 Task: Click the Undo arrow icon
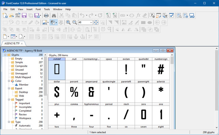82,15
